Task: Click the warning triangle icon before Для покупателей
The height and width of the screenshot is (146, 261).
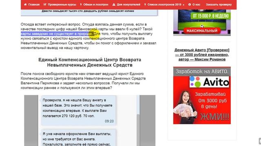Action: [114, 4]
